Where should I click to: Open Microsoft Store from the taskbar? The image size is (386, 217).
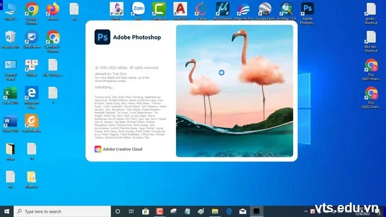pyautogui.click(x=145, y=212)
